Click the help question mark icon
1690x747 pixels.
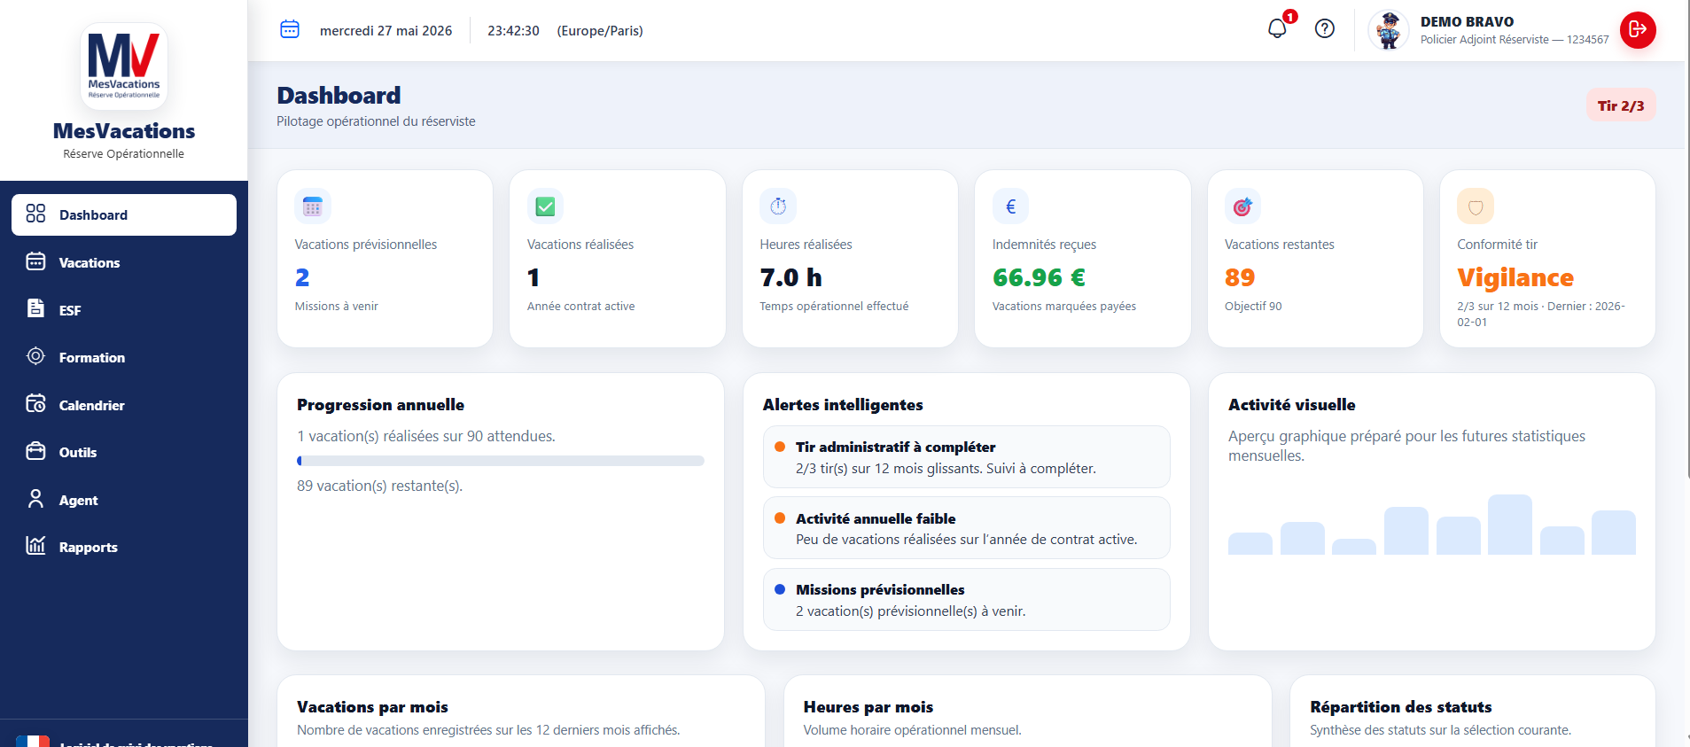point(1325,29)
